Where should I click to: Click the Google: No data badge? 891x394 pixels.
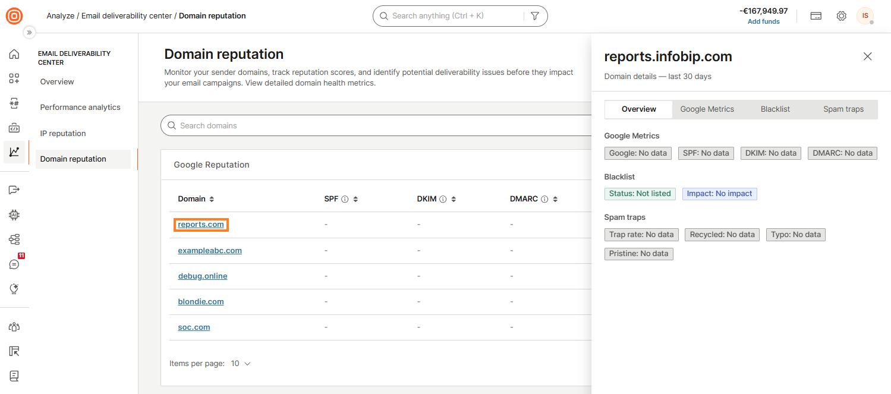coord(638,153)
